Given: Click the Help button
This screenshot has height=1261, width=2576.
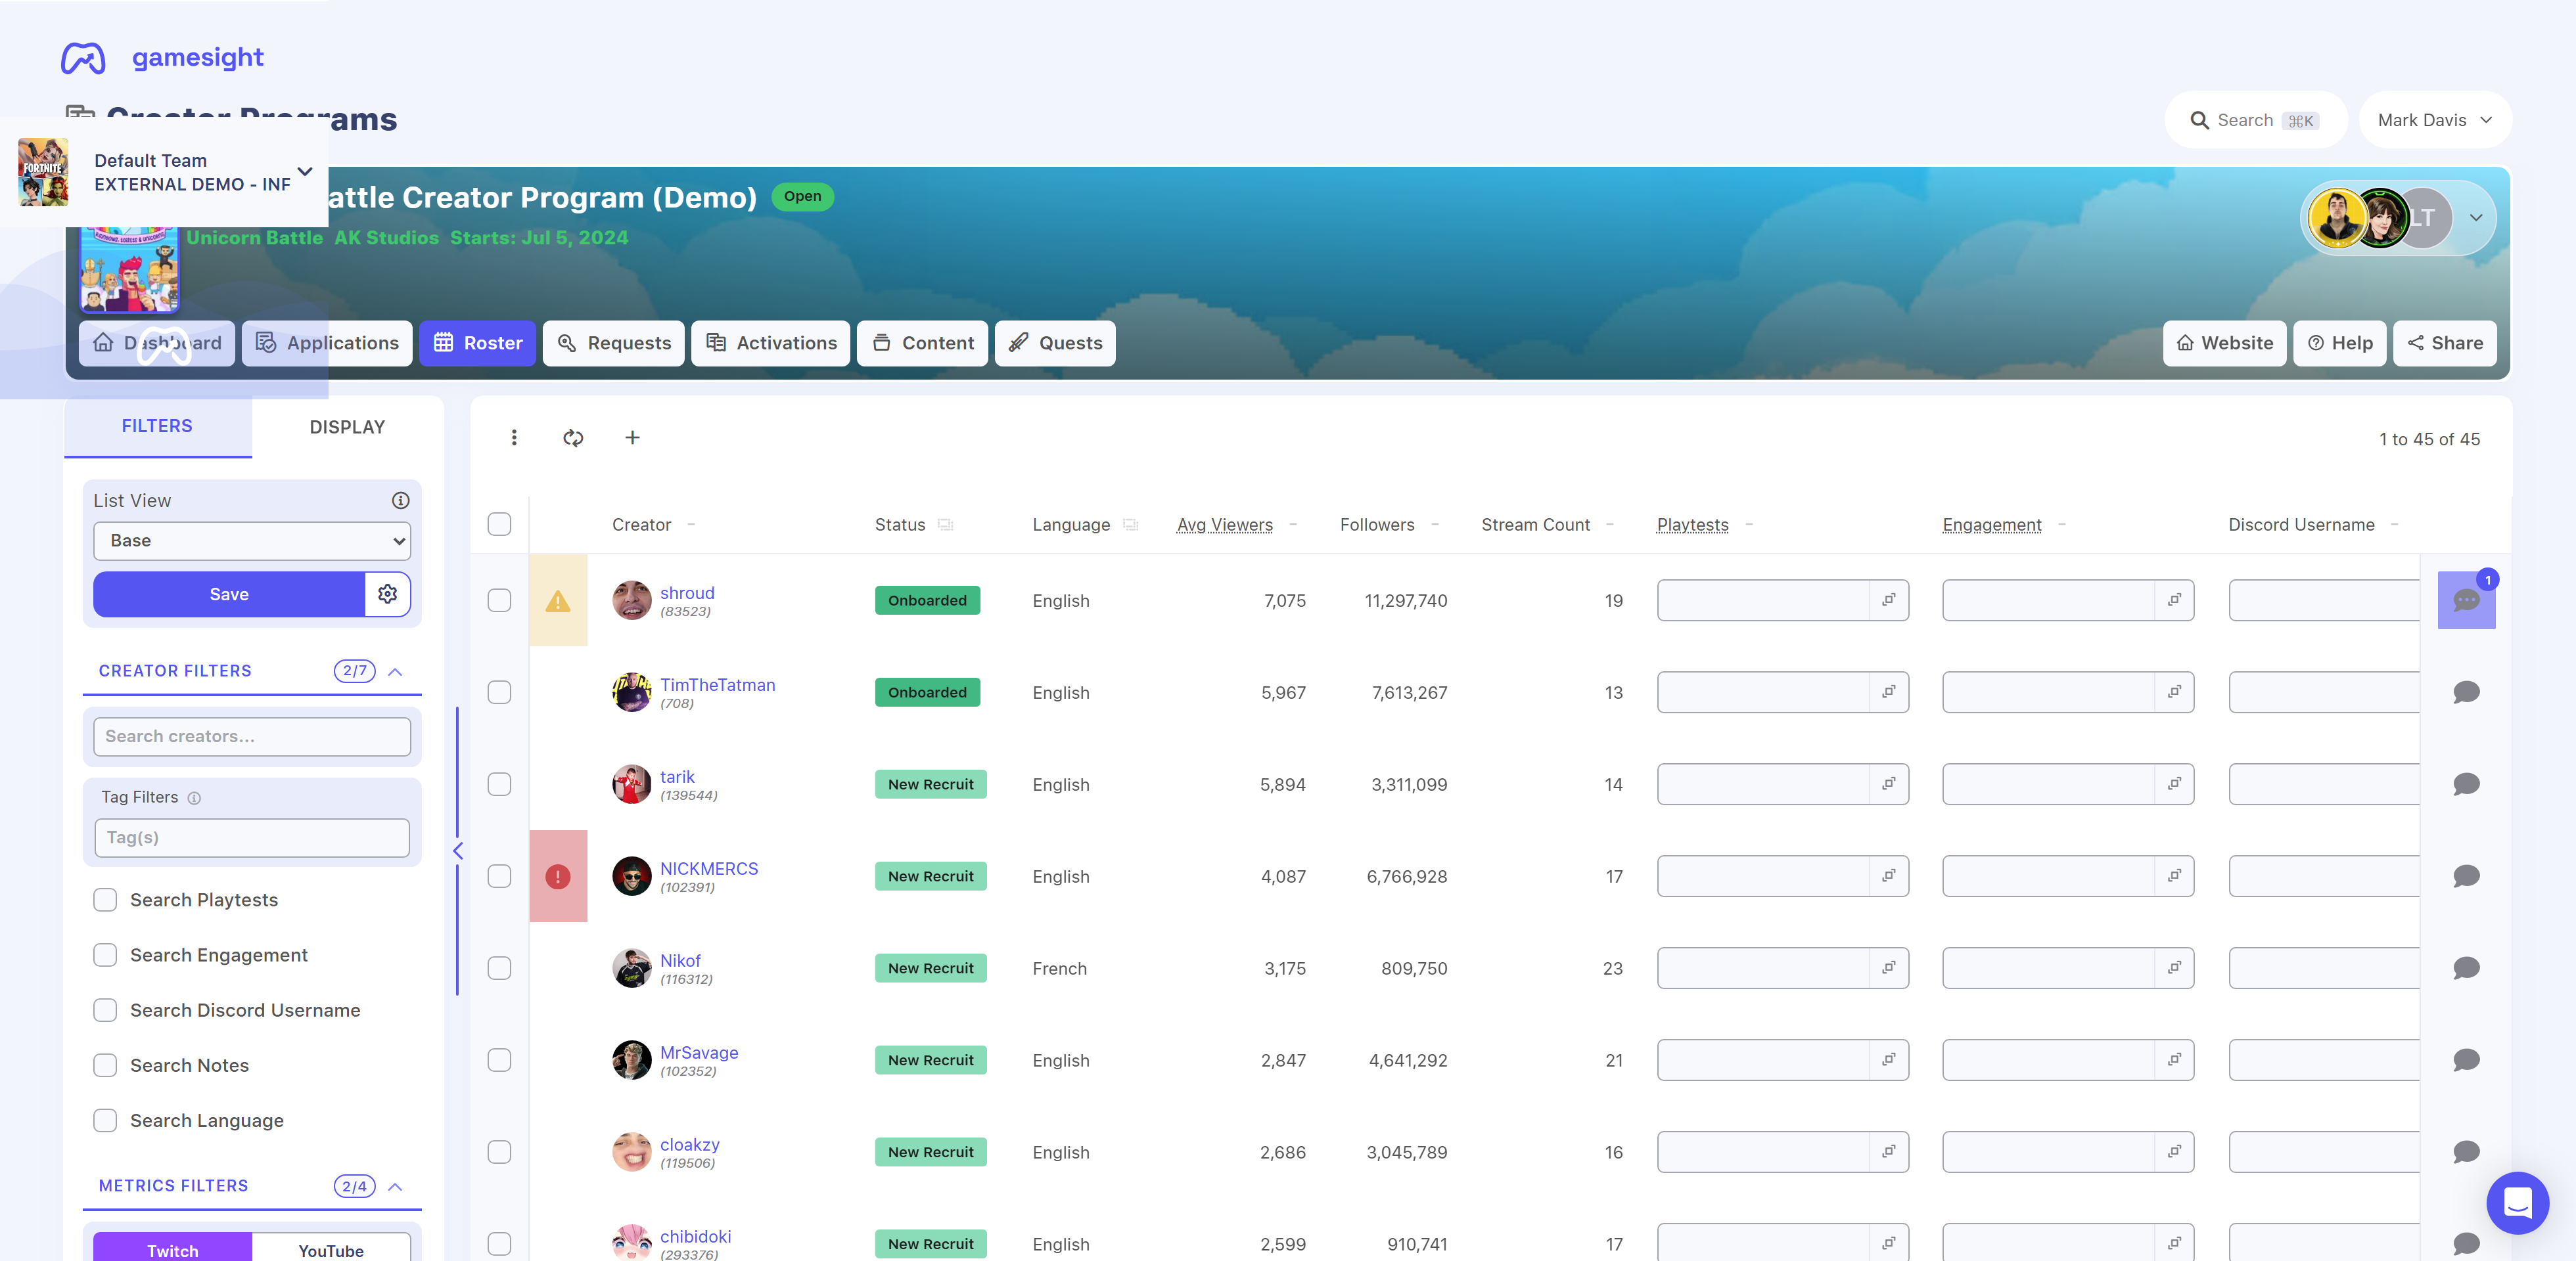Looking at the screenshot, I should [2339, 343].
